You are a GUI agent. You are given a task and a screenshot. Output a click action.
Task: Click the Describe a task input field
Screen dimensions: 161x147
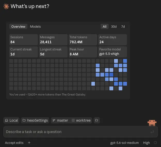pos(81,132)
